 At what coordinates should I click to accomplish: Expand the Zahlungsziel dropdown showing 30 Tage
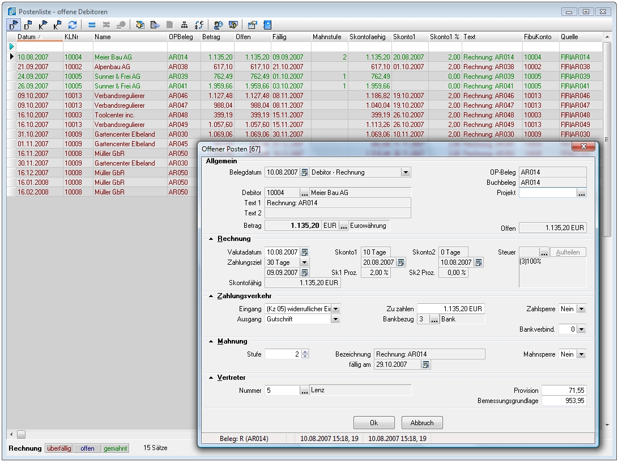(x=304, y=262)
